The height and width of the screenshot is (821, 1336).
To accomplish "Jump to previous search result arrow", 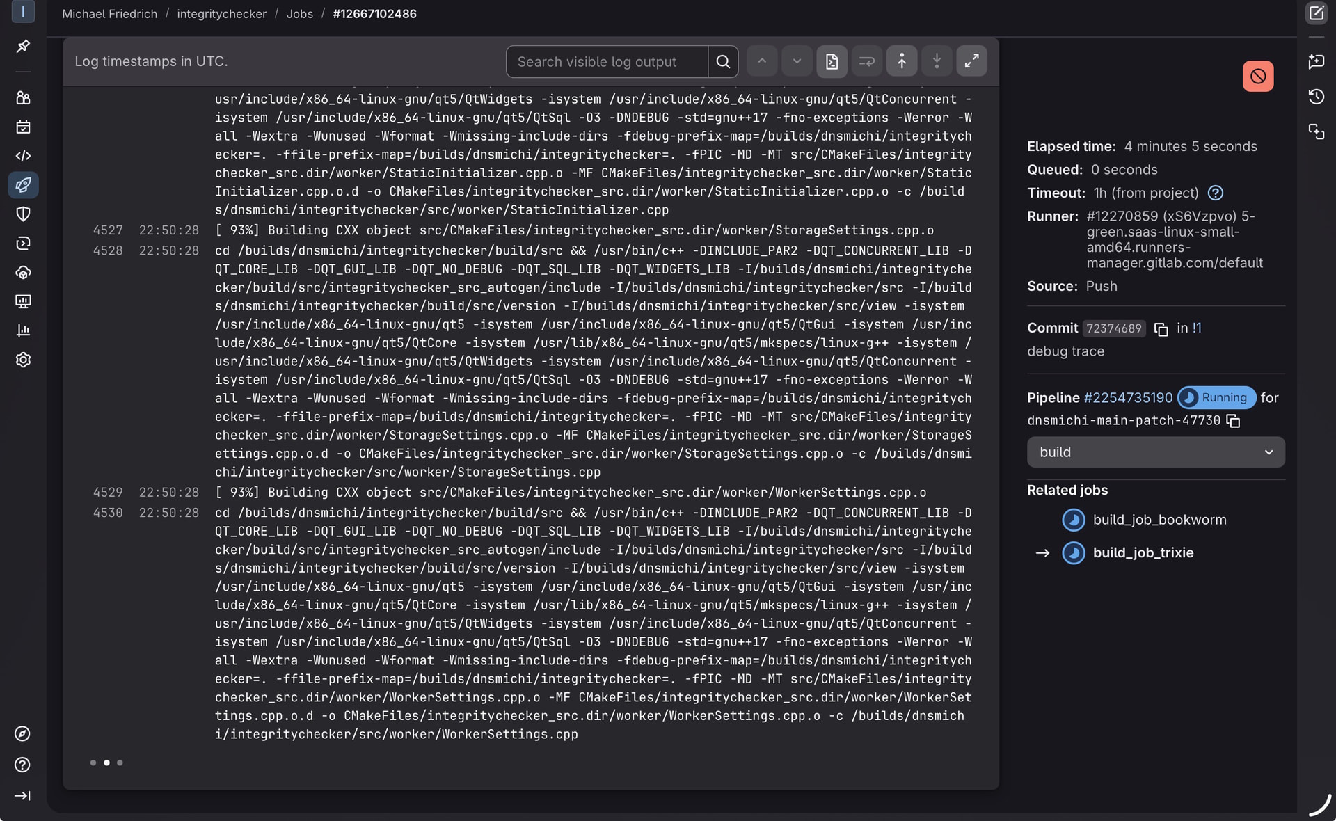I will 762,61.
